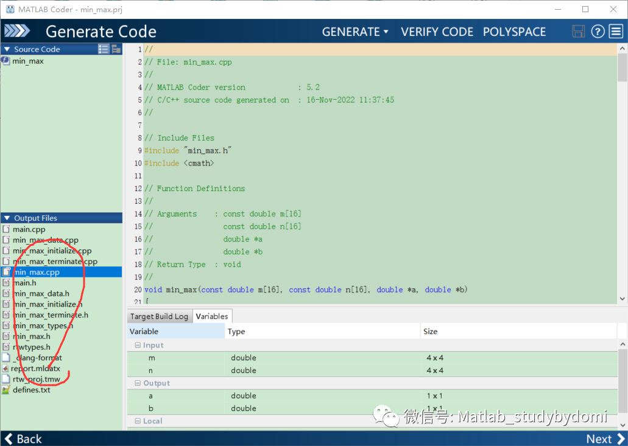Collapse the Input variables group
Viewport: 628px width, 446px height.
pos(138,345)
